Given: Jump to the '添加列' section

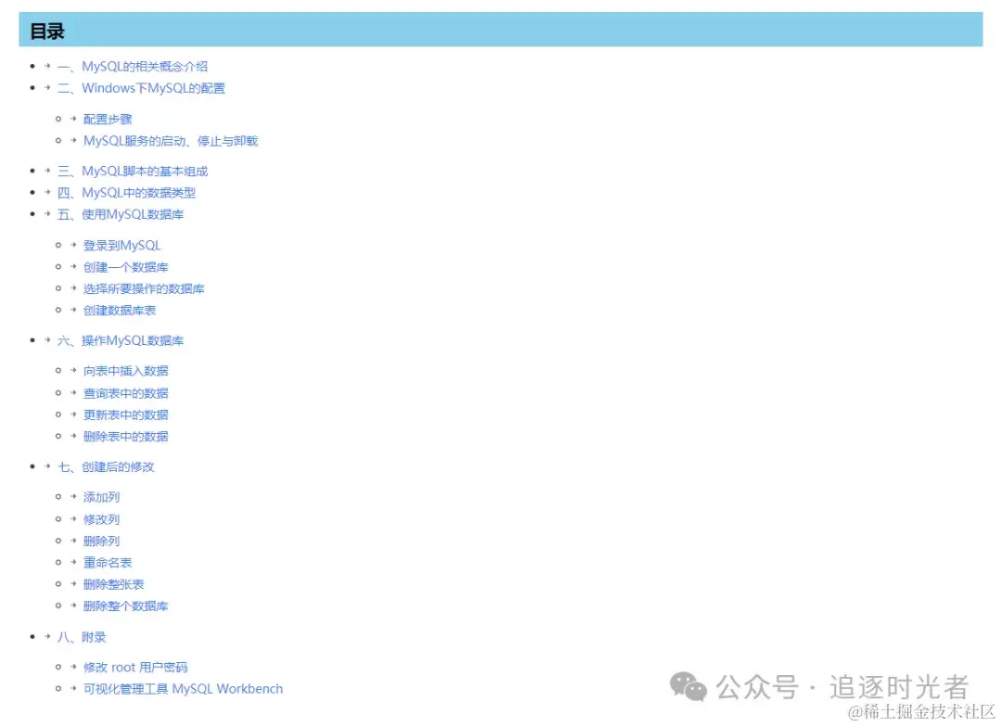Looking at the screenshot, I should coord(102,498).
